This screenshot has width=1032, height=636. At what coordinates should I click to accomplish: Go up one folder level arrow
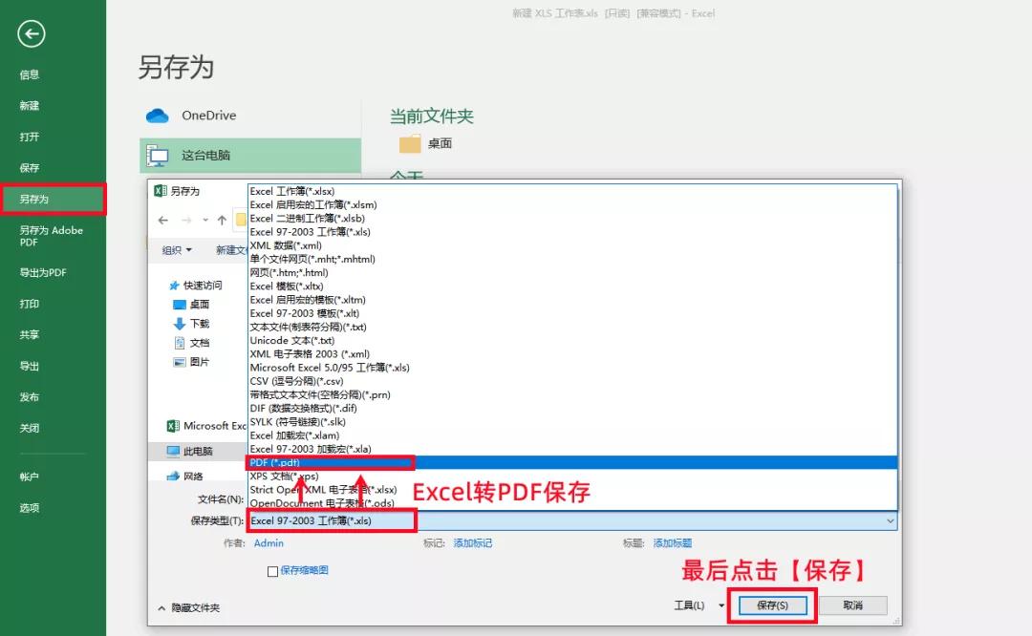coord(222,221)
